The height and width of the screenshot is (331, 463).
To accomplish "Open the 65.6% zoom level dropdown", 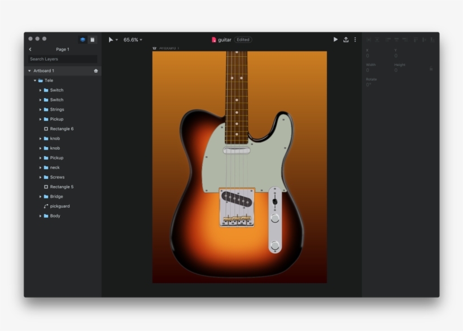I will pyautogui.click(x=131, y=39).
